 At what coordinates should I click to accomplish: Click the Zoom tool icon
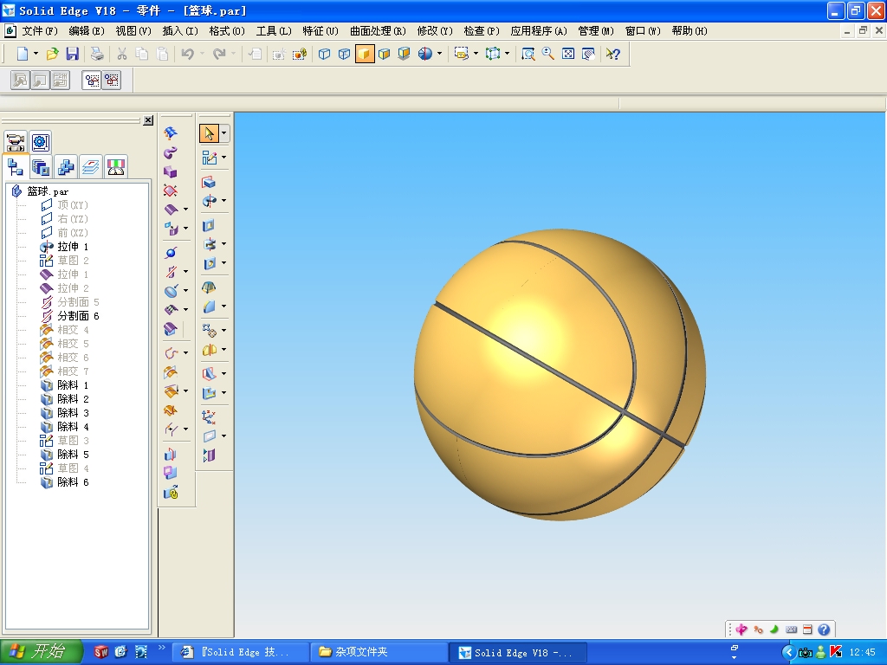pos(547,54)
